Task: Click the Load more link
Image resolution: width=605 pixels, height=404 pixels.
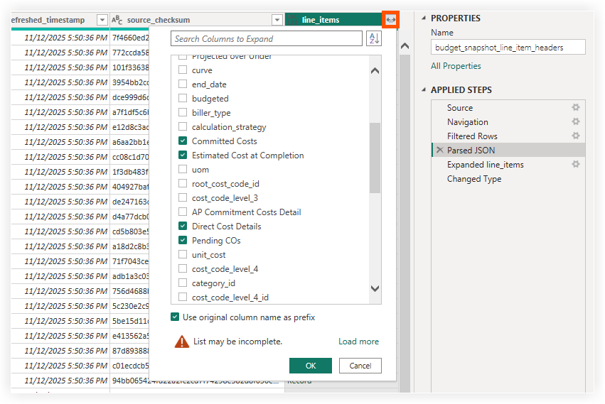Action: [x=358, y=342]
